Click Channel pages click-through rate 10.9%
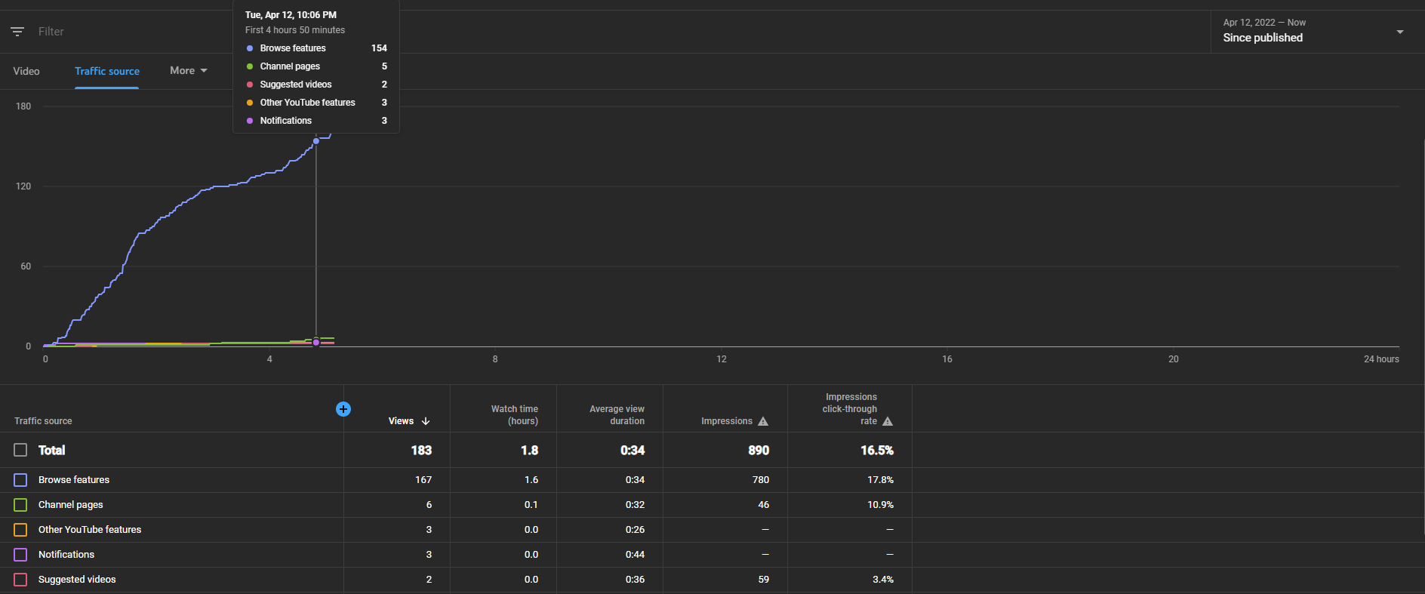 [x=881, y=505]
